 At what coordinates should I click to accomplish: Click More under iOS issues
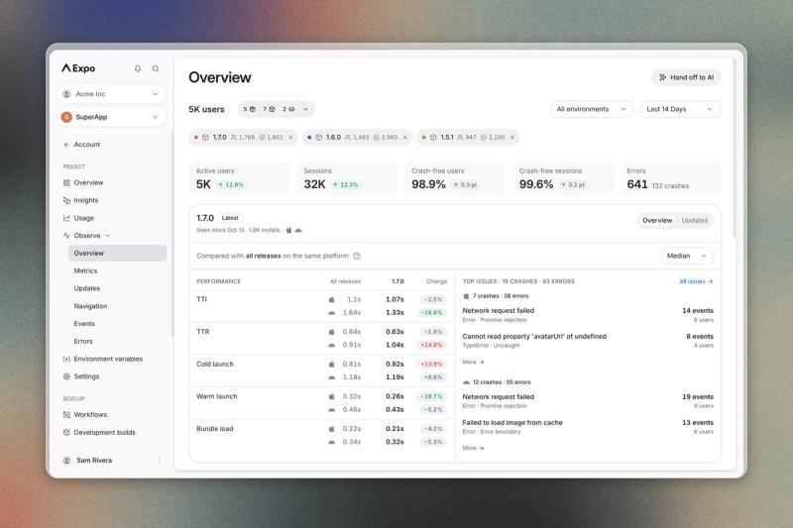pyautogui.click(x=473, y=363)
